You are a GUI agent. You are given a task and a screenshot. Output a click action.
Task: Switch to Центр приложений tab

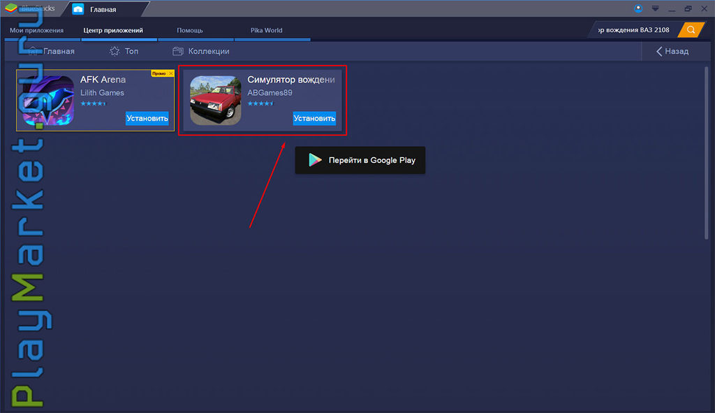click(x=113, y=30)
